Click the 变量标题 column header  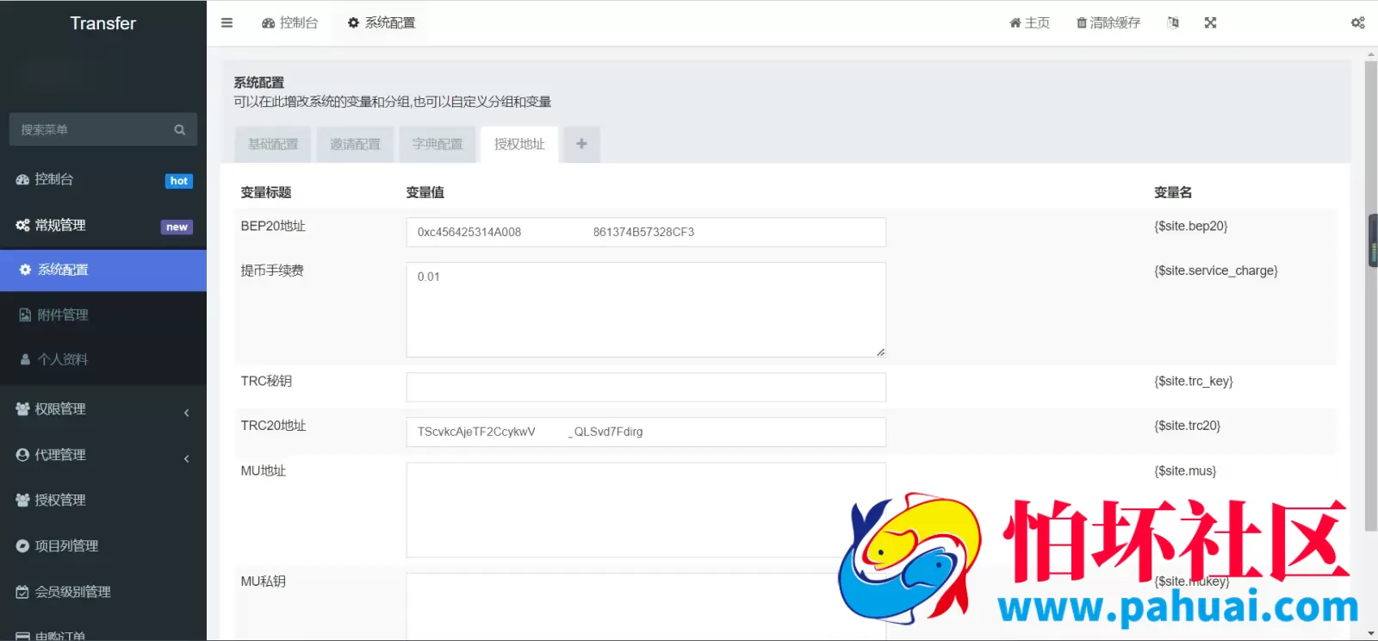pos(266,193)
